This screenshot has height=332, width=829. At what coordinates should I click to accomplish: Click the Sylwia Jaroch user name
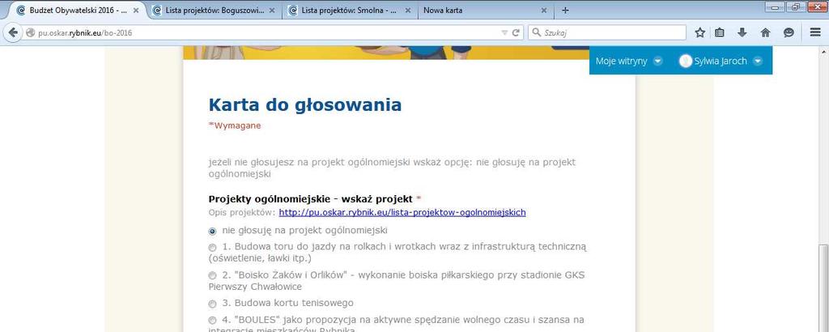click(x=721, y=61)
